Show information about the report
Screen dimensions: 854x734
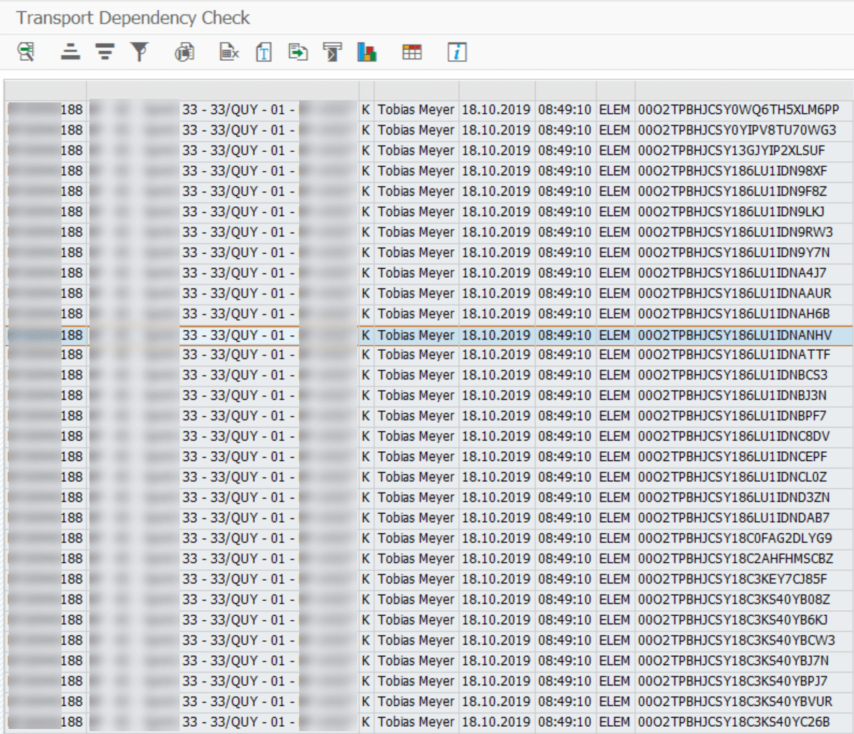[457, 51]
